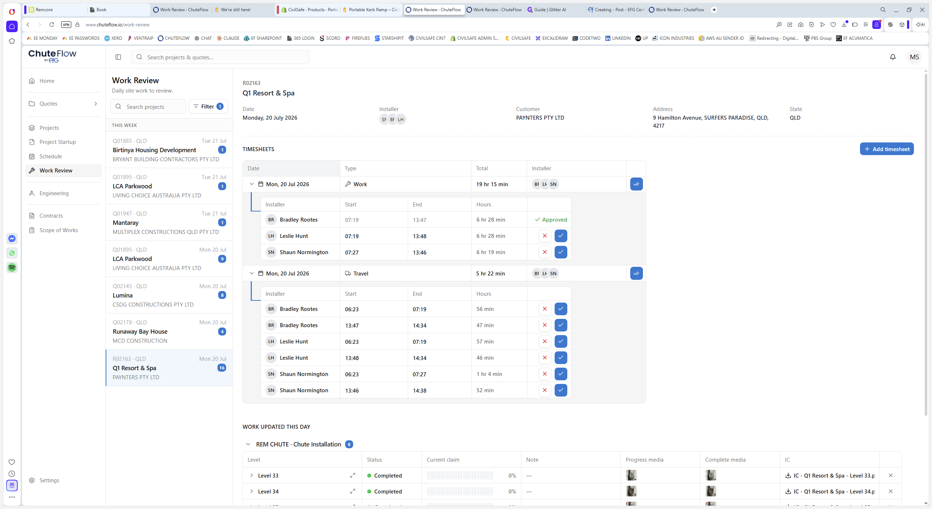
Task: Open Engineering in sidebar
Action: 64,193
